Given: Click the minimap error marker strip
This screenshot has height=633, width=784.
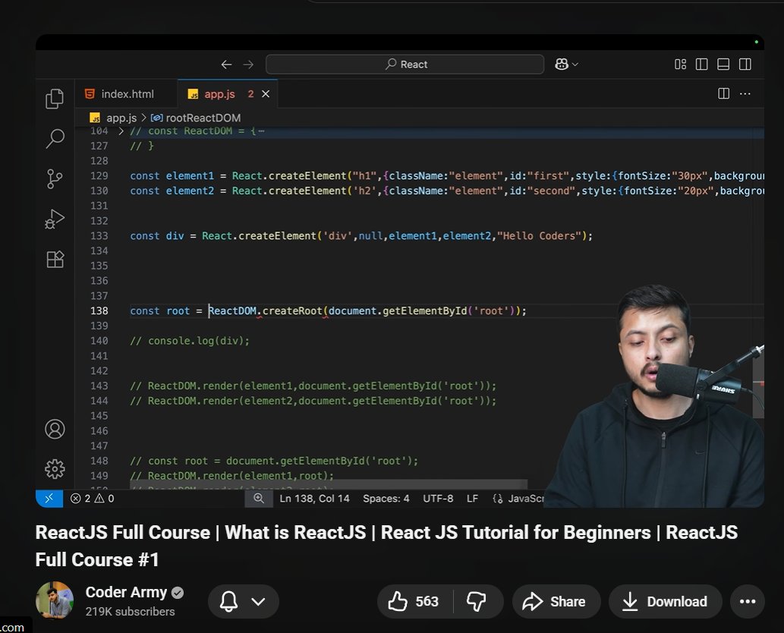Looking at the screenshot, I should (x=758, y=383).
